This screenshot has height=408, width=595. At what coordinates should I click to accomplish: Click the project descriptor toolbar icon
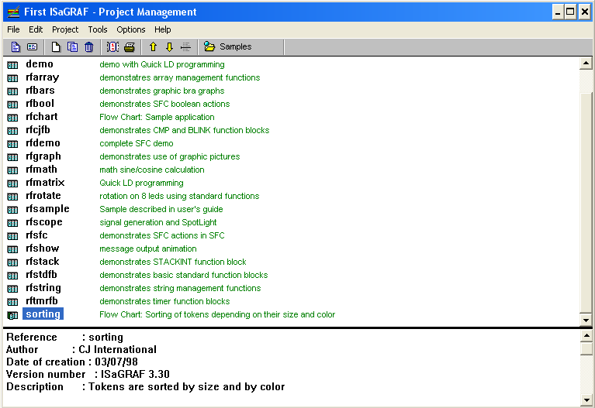coord(33,47)
